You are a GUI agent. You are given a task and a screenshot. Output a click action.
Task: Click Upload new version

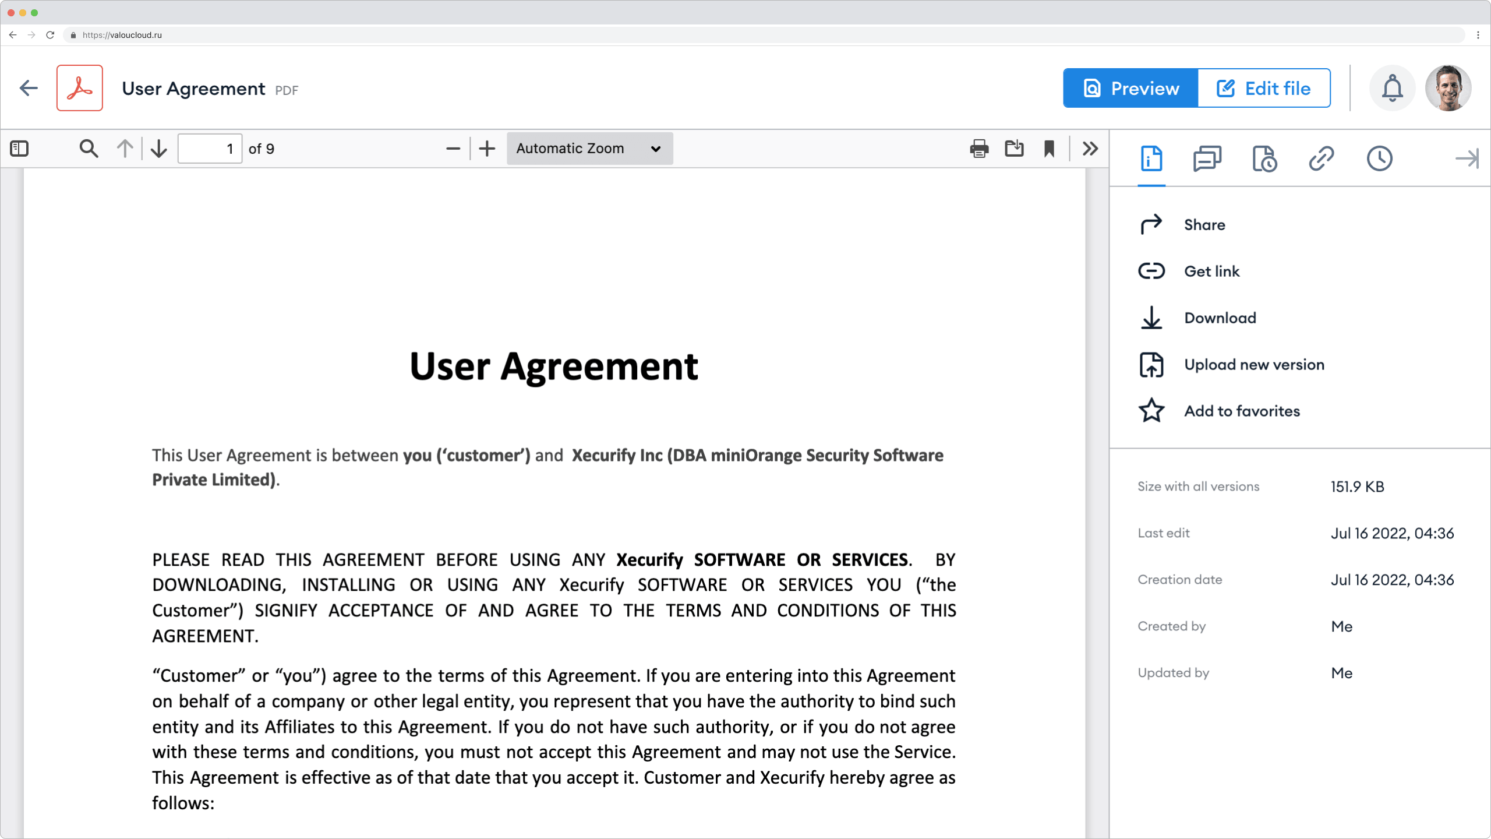pos(1253,365)
